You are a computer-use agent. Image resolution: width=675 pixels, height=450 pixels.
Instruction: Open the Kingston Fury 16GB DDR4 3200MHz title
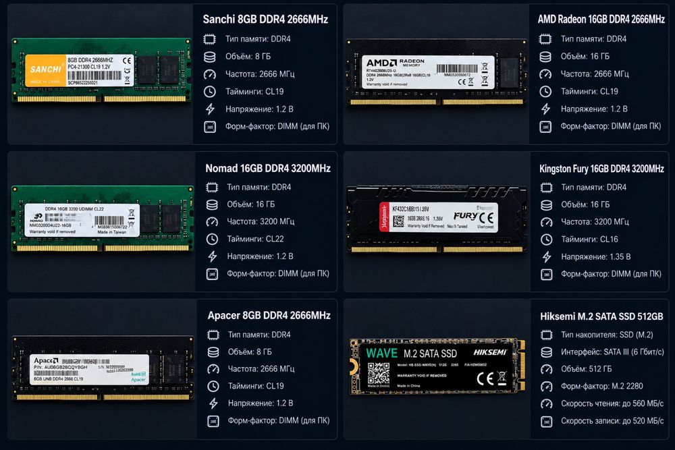[x=601, y=169]
